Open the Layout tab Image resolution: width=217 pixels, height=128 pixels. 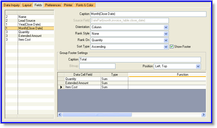[x=27, y=5]
